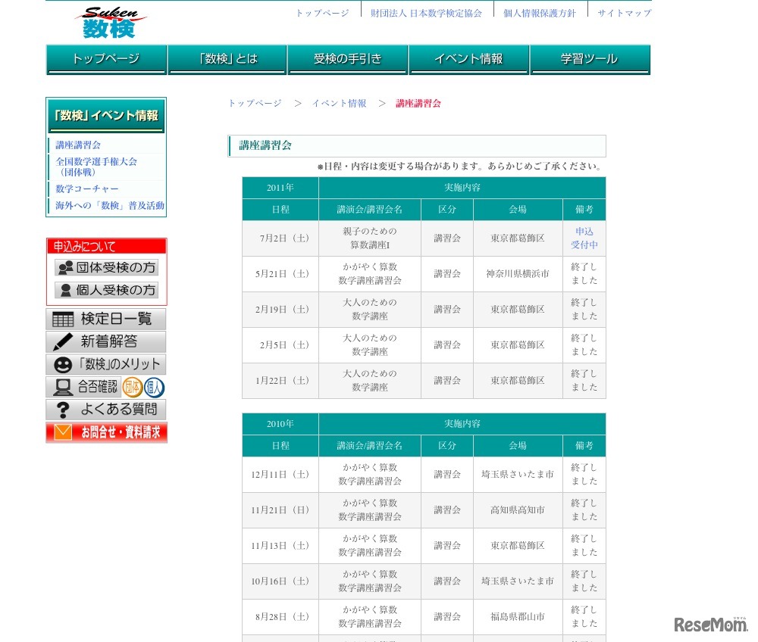Click イベント情報 in the breadcrumb trail
The width and height of the screenshot is (758, 642).
point(339,103)
